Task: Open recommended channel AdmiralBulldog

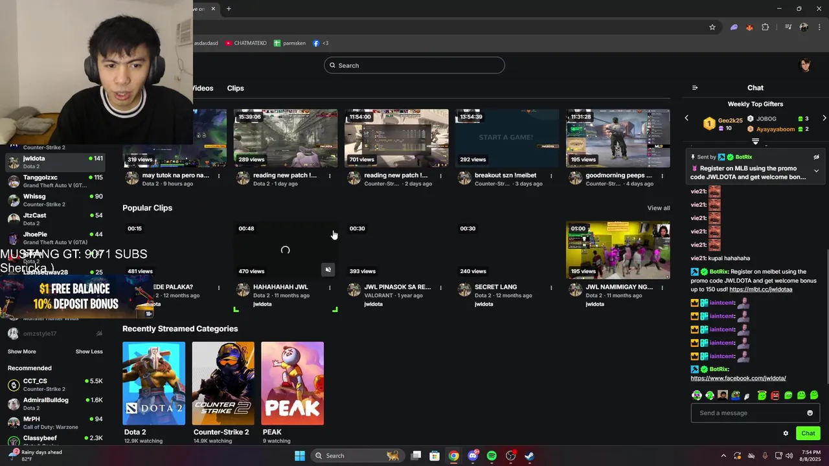Action: tap(55, 404)
